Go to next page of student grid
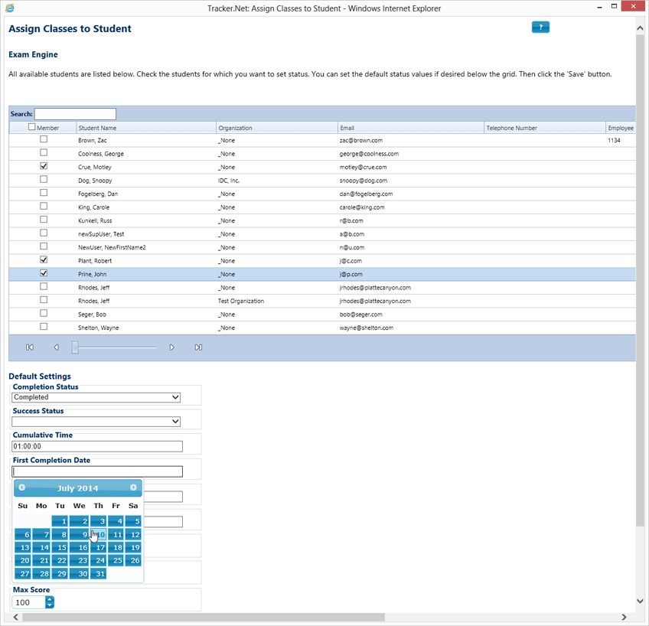 (x=171, y=347)
